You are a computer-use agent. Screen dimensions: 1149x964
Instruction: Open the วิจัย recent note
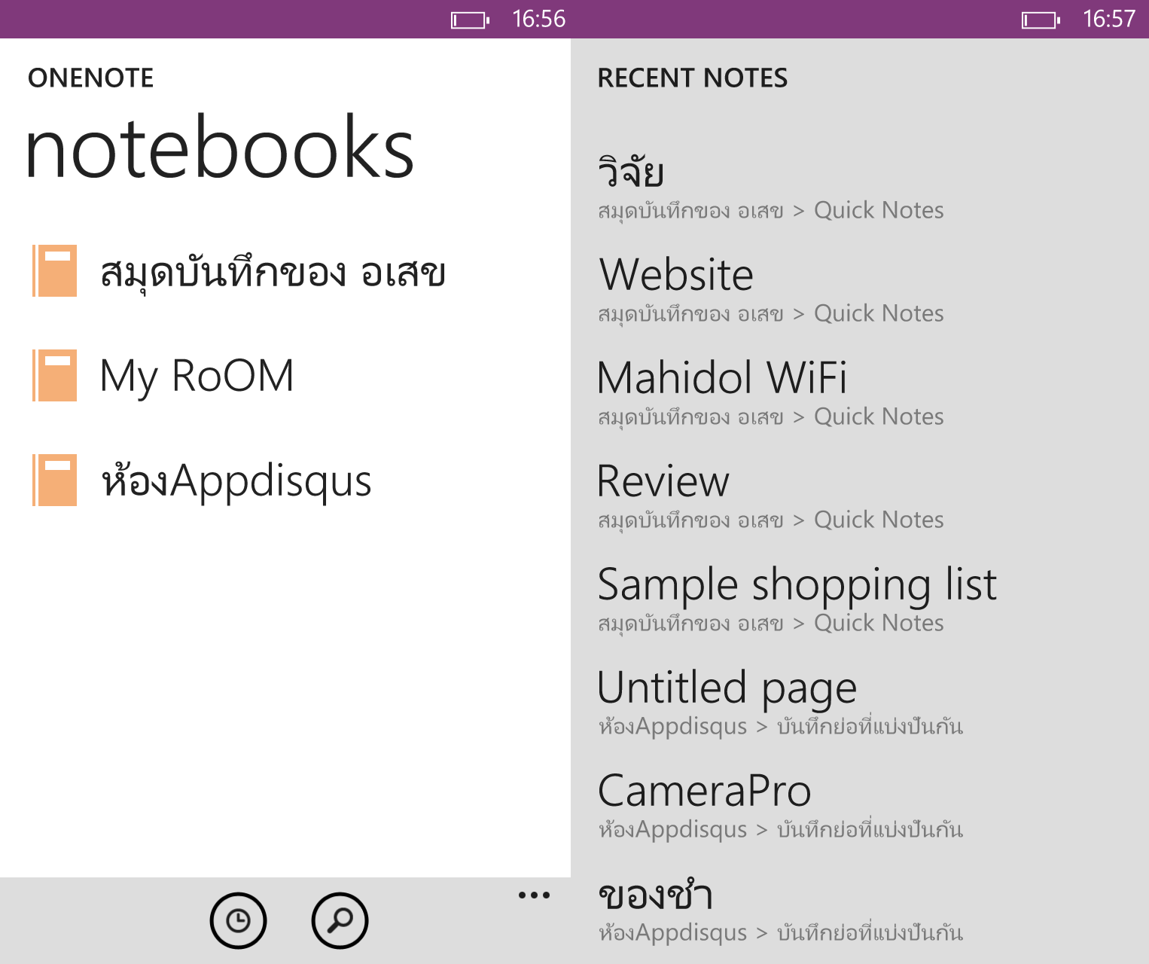tap(631, 170)
